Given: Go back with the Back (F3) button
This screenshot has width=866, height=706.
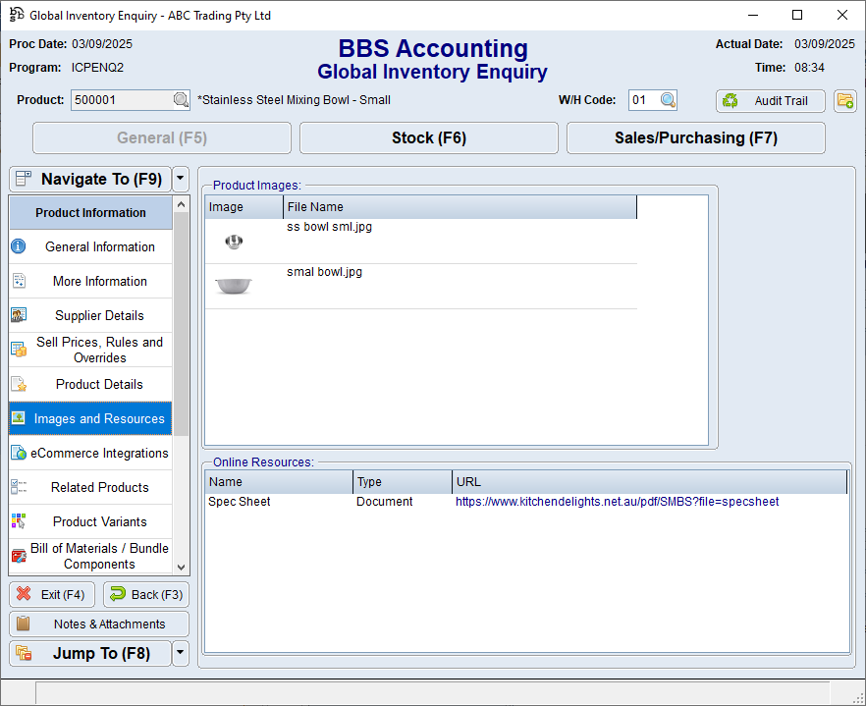Looking at the screenshot, I should (x=145, y=594).
